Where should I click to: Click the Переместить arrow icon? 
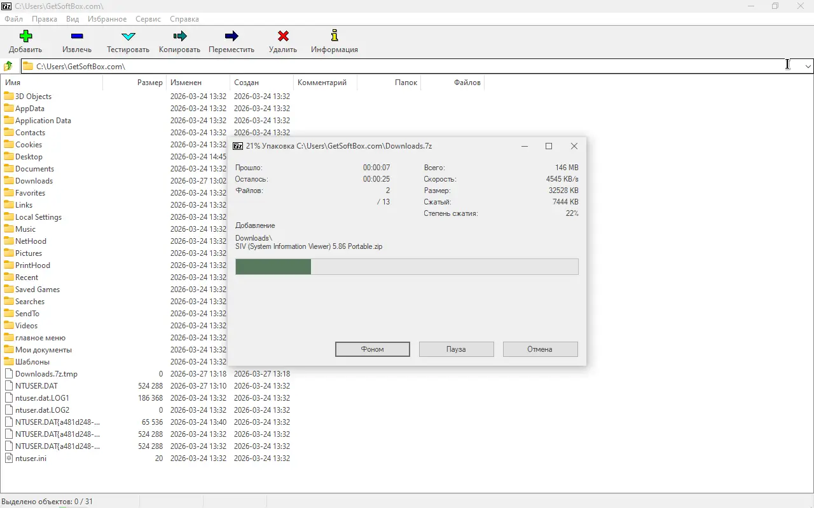pos(231,36)
